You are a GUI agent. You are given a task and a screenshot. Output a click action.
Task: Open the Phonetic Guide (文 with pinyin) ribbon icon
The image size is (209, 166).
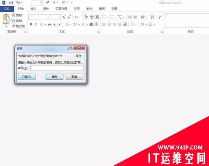coord(92,17)
